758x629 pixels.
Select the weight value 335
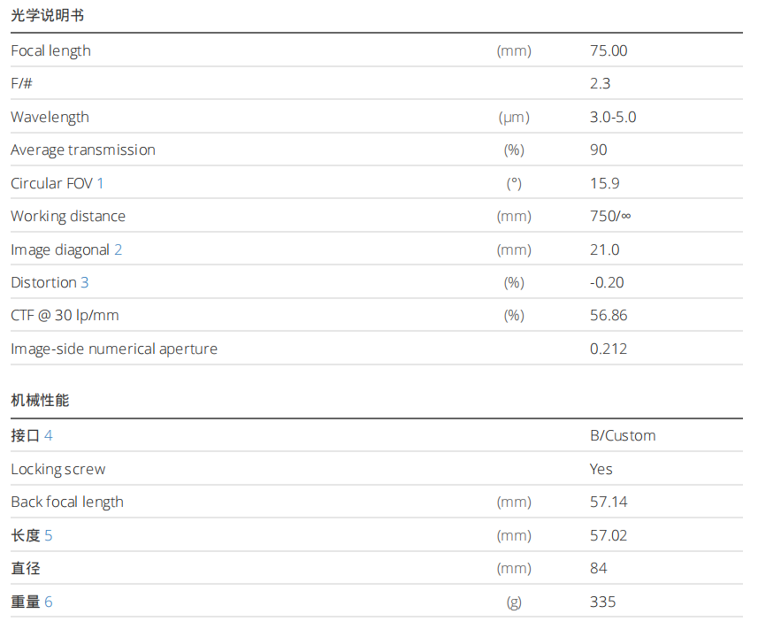[x=602, y=602]
